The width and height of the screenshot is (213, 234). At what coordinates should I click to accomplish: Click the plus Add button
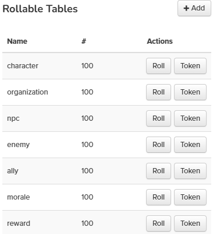tap(194, 8)
